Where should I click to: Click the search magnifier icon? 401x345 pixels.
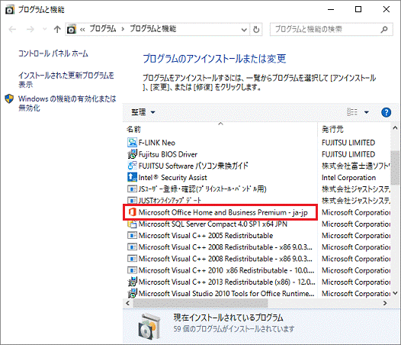(x=384, y=30)
